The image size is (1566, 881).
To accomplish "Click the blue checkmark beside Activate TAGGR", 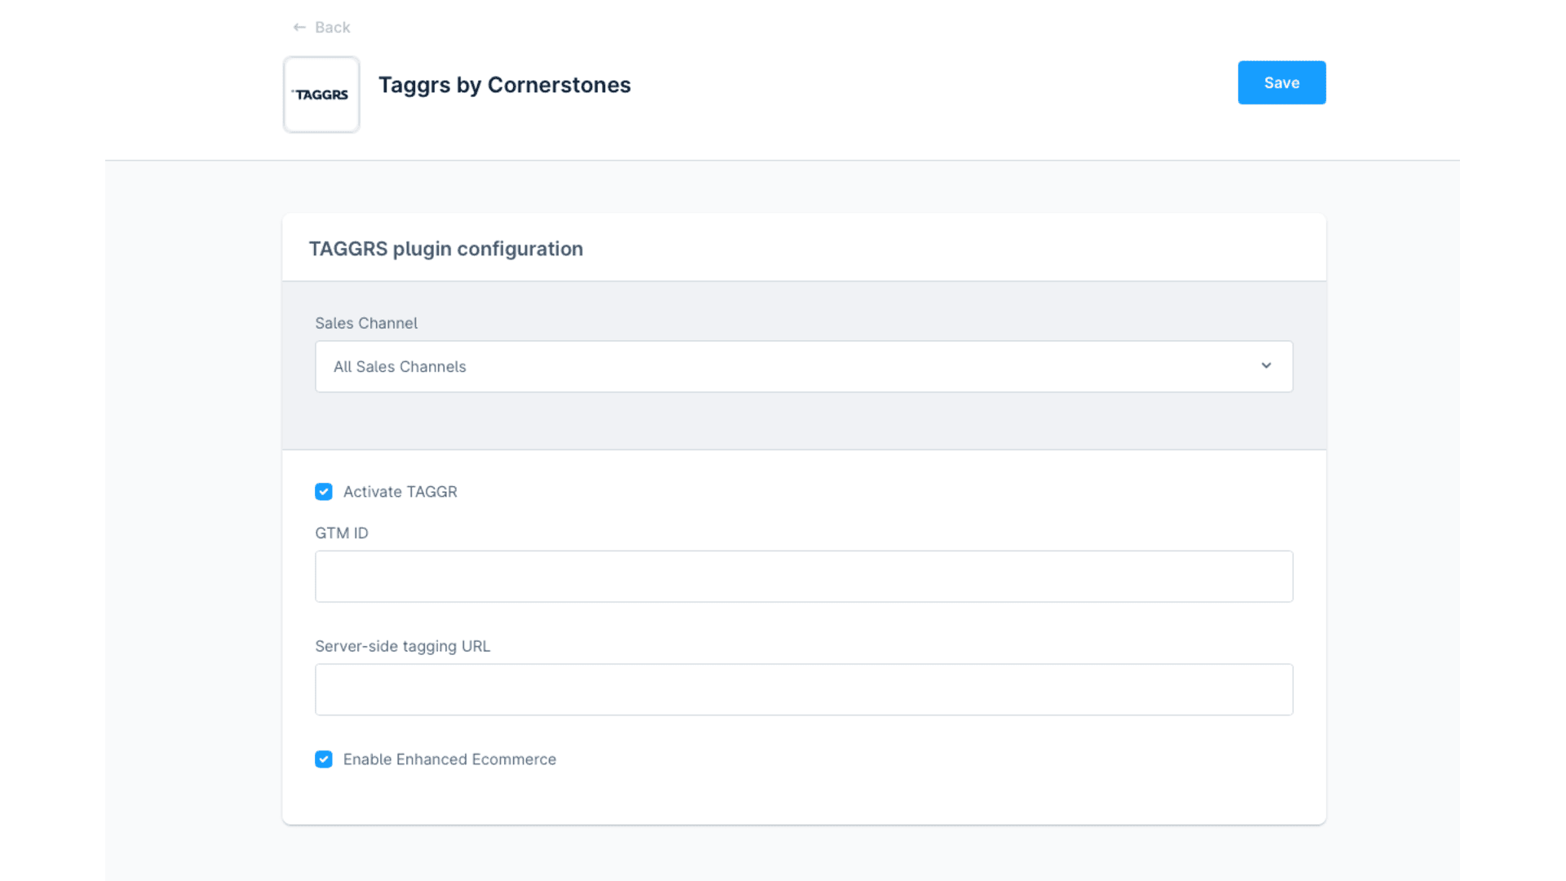I will tap(324, 492).
